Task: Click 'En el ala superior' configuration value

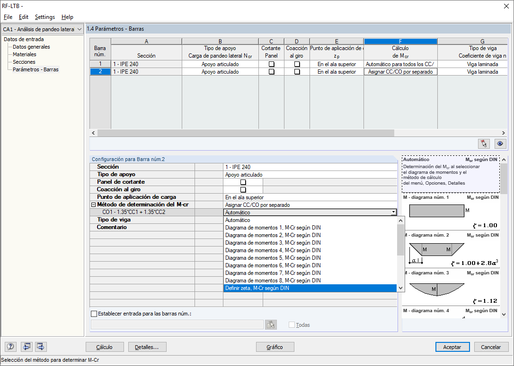Action: (x=310, y=197)
